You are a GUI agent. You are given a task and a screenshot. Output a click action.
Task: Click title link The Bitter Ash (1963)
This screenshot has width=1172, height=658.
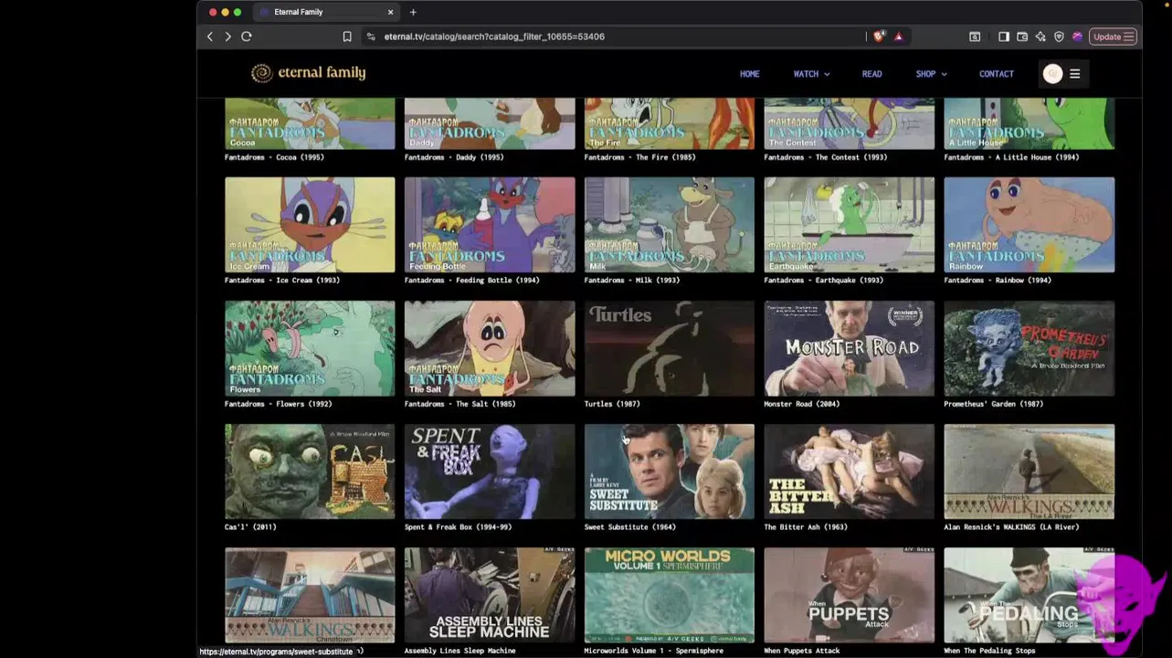click(806, 527)
